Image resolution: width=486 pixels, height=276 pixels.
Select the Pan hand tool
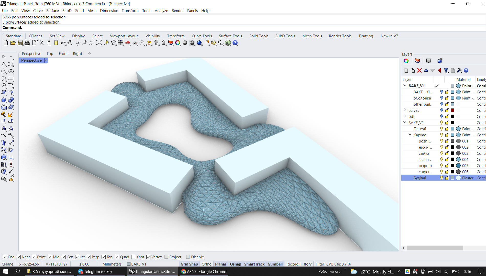[x=70, y=43]
